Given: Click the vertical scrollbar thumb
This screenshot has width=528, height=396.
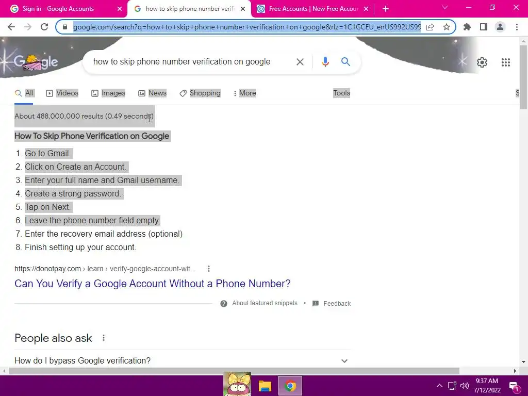Looking at the screenshot, I should 523,77.
